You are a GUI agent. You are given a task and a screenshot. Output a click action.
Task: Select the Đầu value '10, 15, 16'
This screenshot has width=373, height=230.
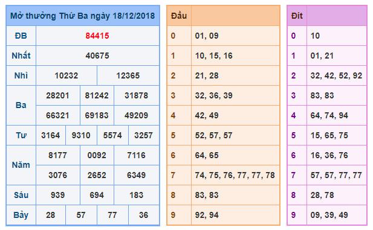tap(214, 56)
